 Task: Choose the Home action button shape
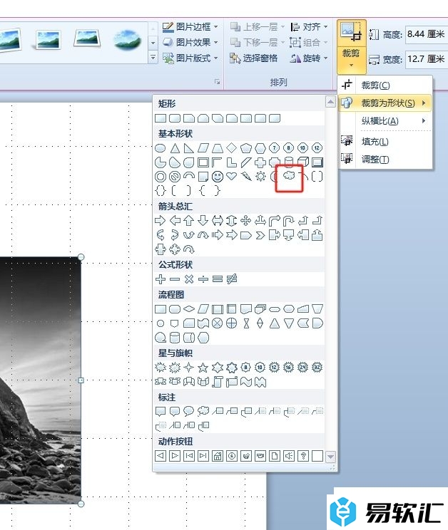click(218, 456)
